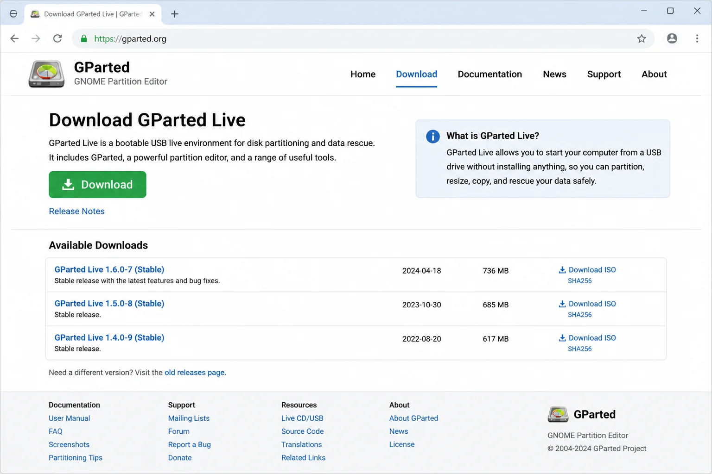Open the Source Code footer link
The image size is (712, 474).
point(303,431)
